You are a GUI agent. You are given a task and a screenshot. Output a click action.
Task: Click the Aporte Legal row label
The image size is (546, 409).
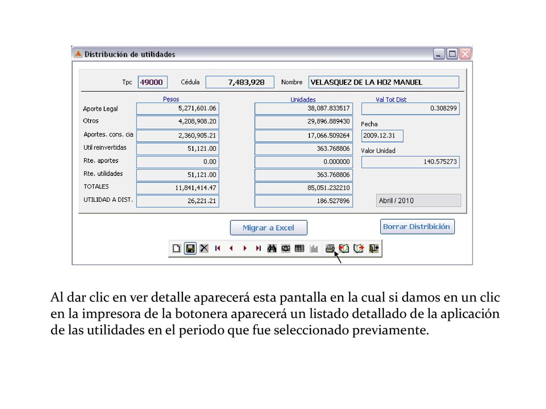(100, 109)
